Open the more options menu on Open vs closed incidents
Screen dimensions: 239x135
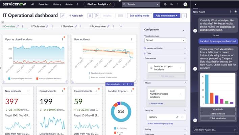pos(63,39)
